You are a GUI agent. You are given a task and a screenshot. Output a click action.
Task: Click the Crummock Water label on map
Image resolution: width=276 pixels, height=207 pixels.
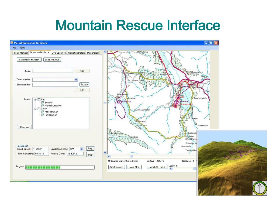coord(142,110)
